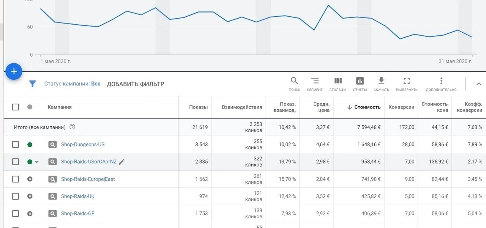Select the 172,00 total conversions cell

[x=407, y=127]
